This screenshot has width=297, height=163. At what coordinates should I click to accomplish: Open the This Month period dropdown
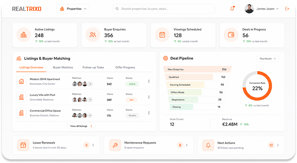(x=268, y=59)
